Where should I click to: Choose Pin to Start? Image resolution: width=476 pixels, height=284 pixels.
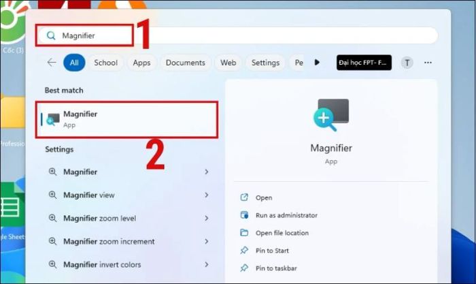pyautogui.click(x=272, y=251)
